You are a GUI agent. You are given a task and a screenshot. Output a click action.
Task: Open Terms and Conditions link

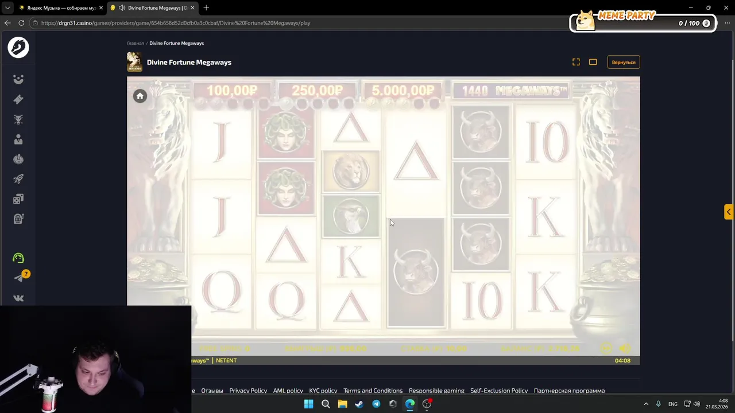pos(373,391)
